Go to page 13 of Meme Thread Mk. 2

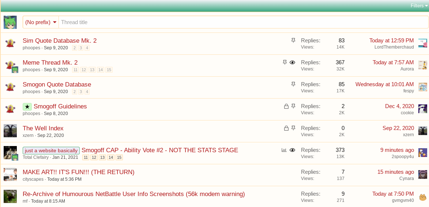click(x=92, y=70)
